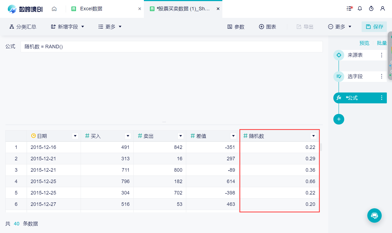Select the *公式 step
Screen dimensions: 392x233
360,98
